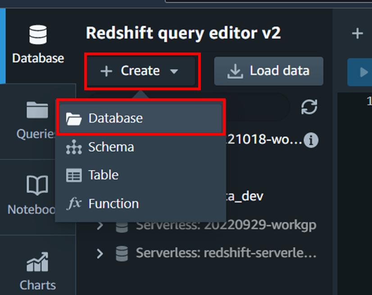
Task: Click the blue Run query button
Action: (x=361, y=72)
